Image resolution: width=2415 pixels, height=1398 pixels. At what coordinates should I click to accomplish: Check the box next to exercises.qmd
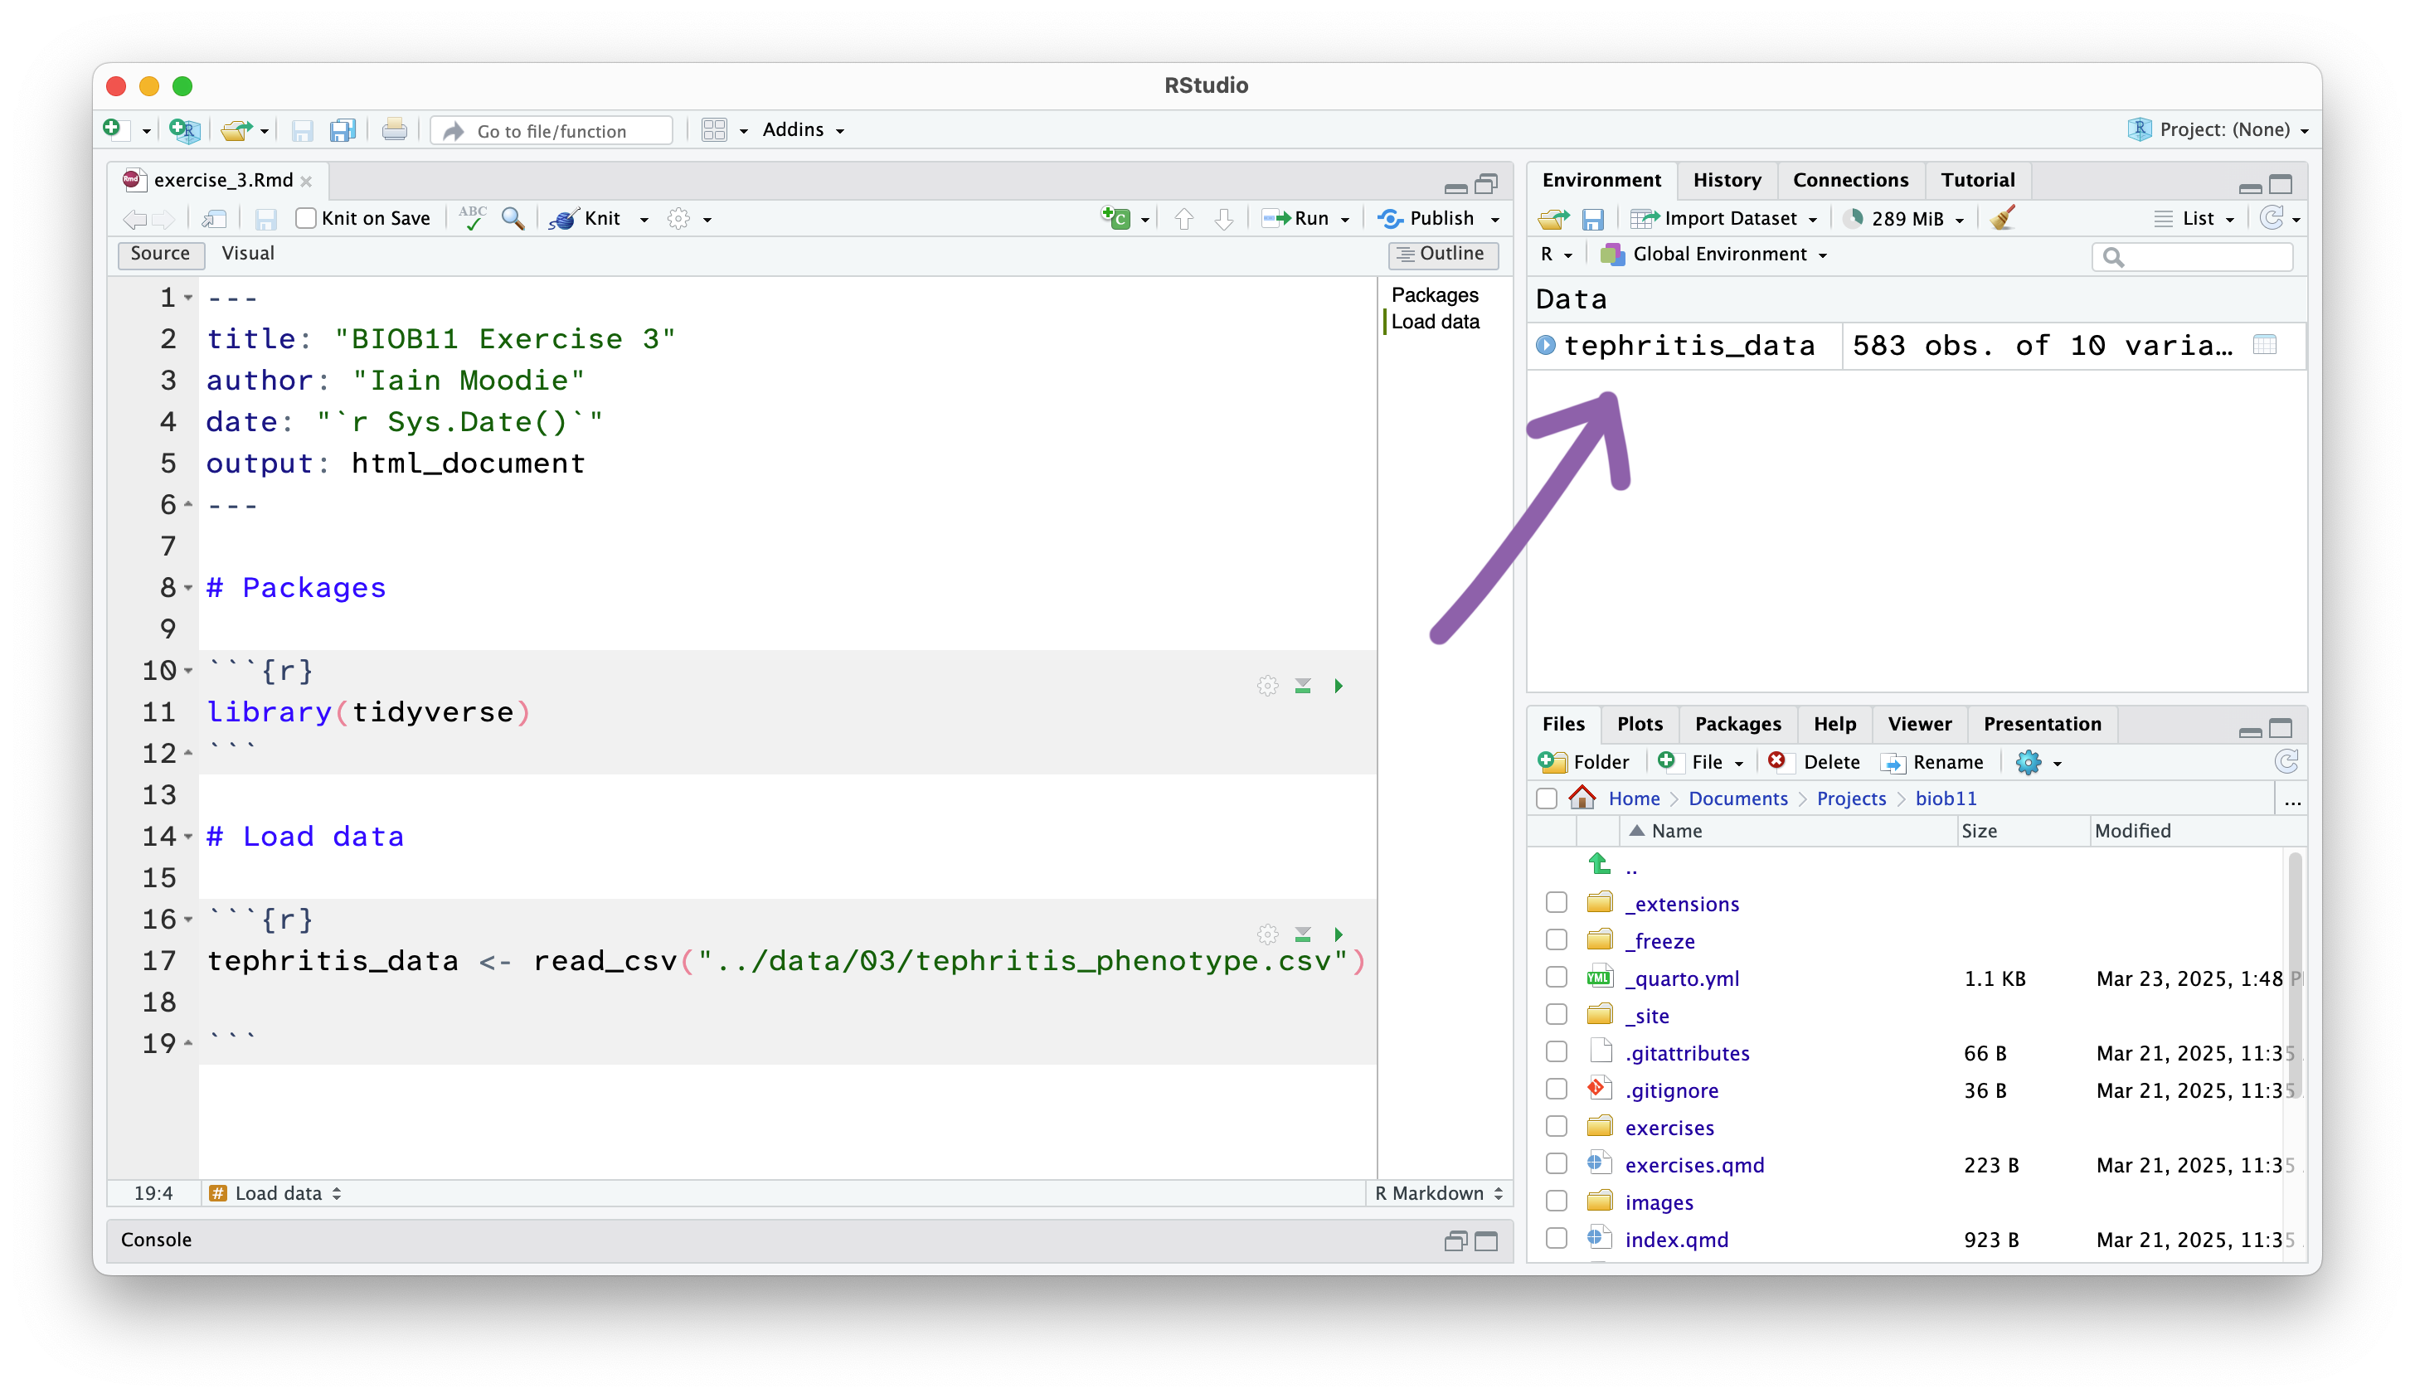[x=1557, y=1164]
